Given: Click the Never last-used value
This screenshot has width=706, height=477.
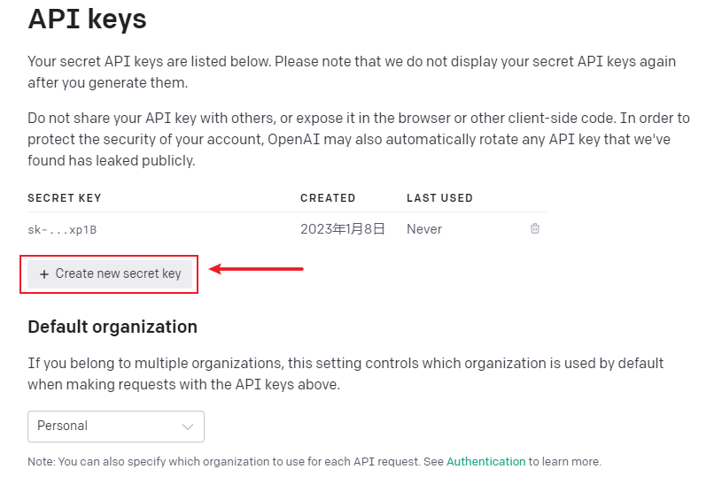Looking at the screenshot, I should click(424, 229).
